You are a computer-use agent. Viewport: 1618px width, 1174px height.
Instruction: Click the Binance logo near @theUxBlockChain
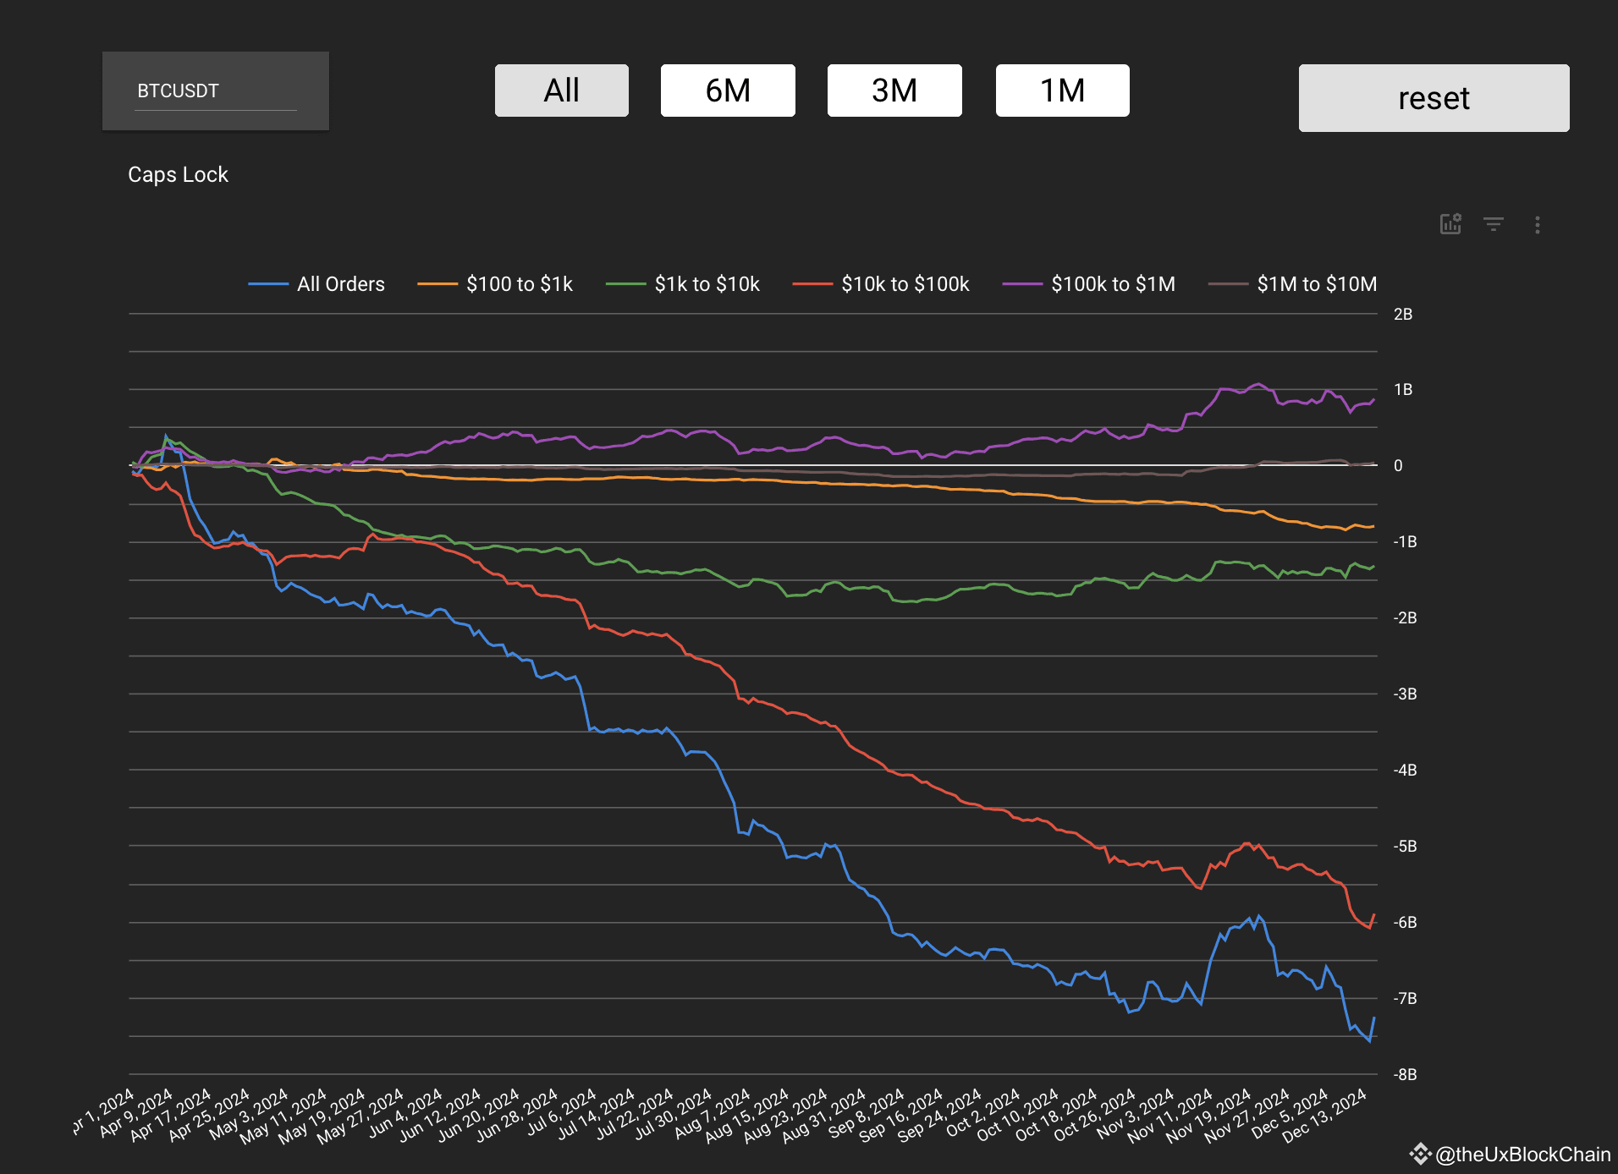[1421, 1152]
